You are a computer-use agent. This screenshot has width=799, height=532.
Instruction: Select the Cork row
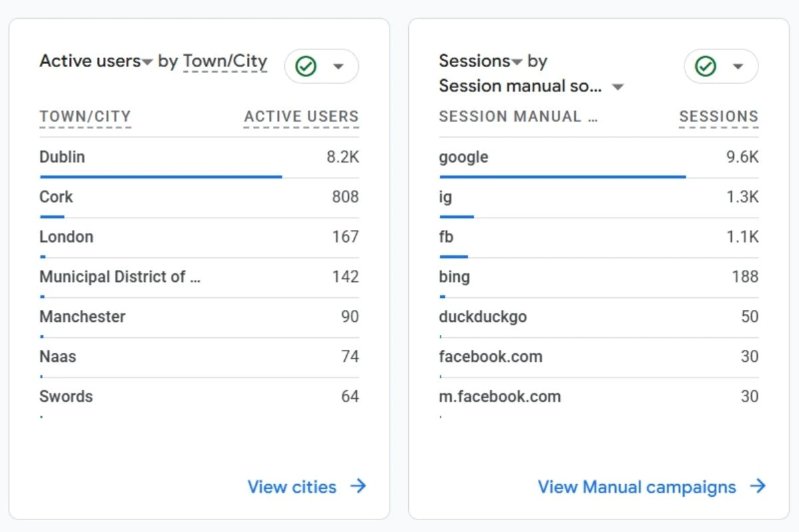click(199, 198)
